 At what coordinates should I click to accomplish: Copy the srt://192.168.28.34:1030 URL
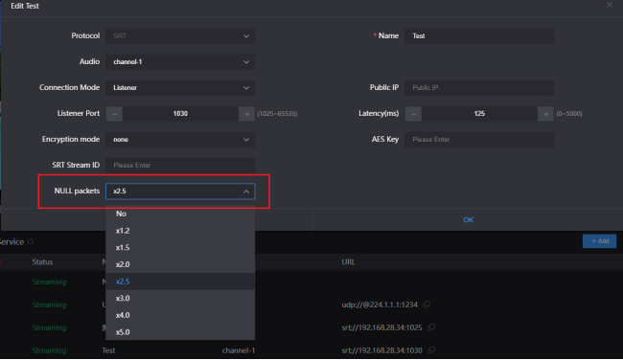(431, 350)
